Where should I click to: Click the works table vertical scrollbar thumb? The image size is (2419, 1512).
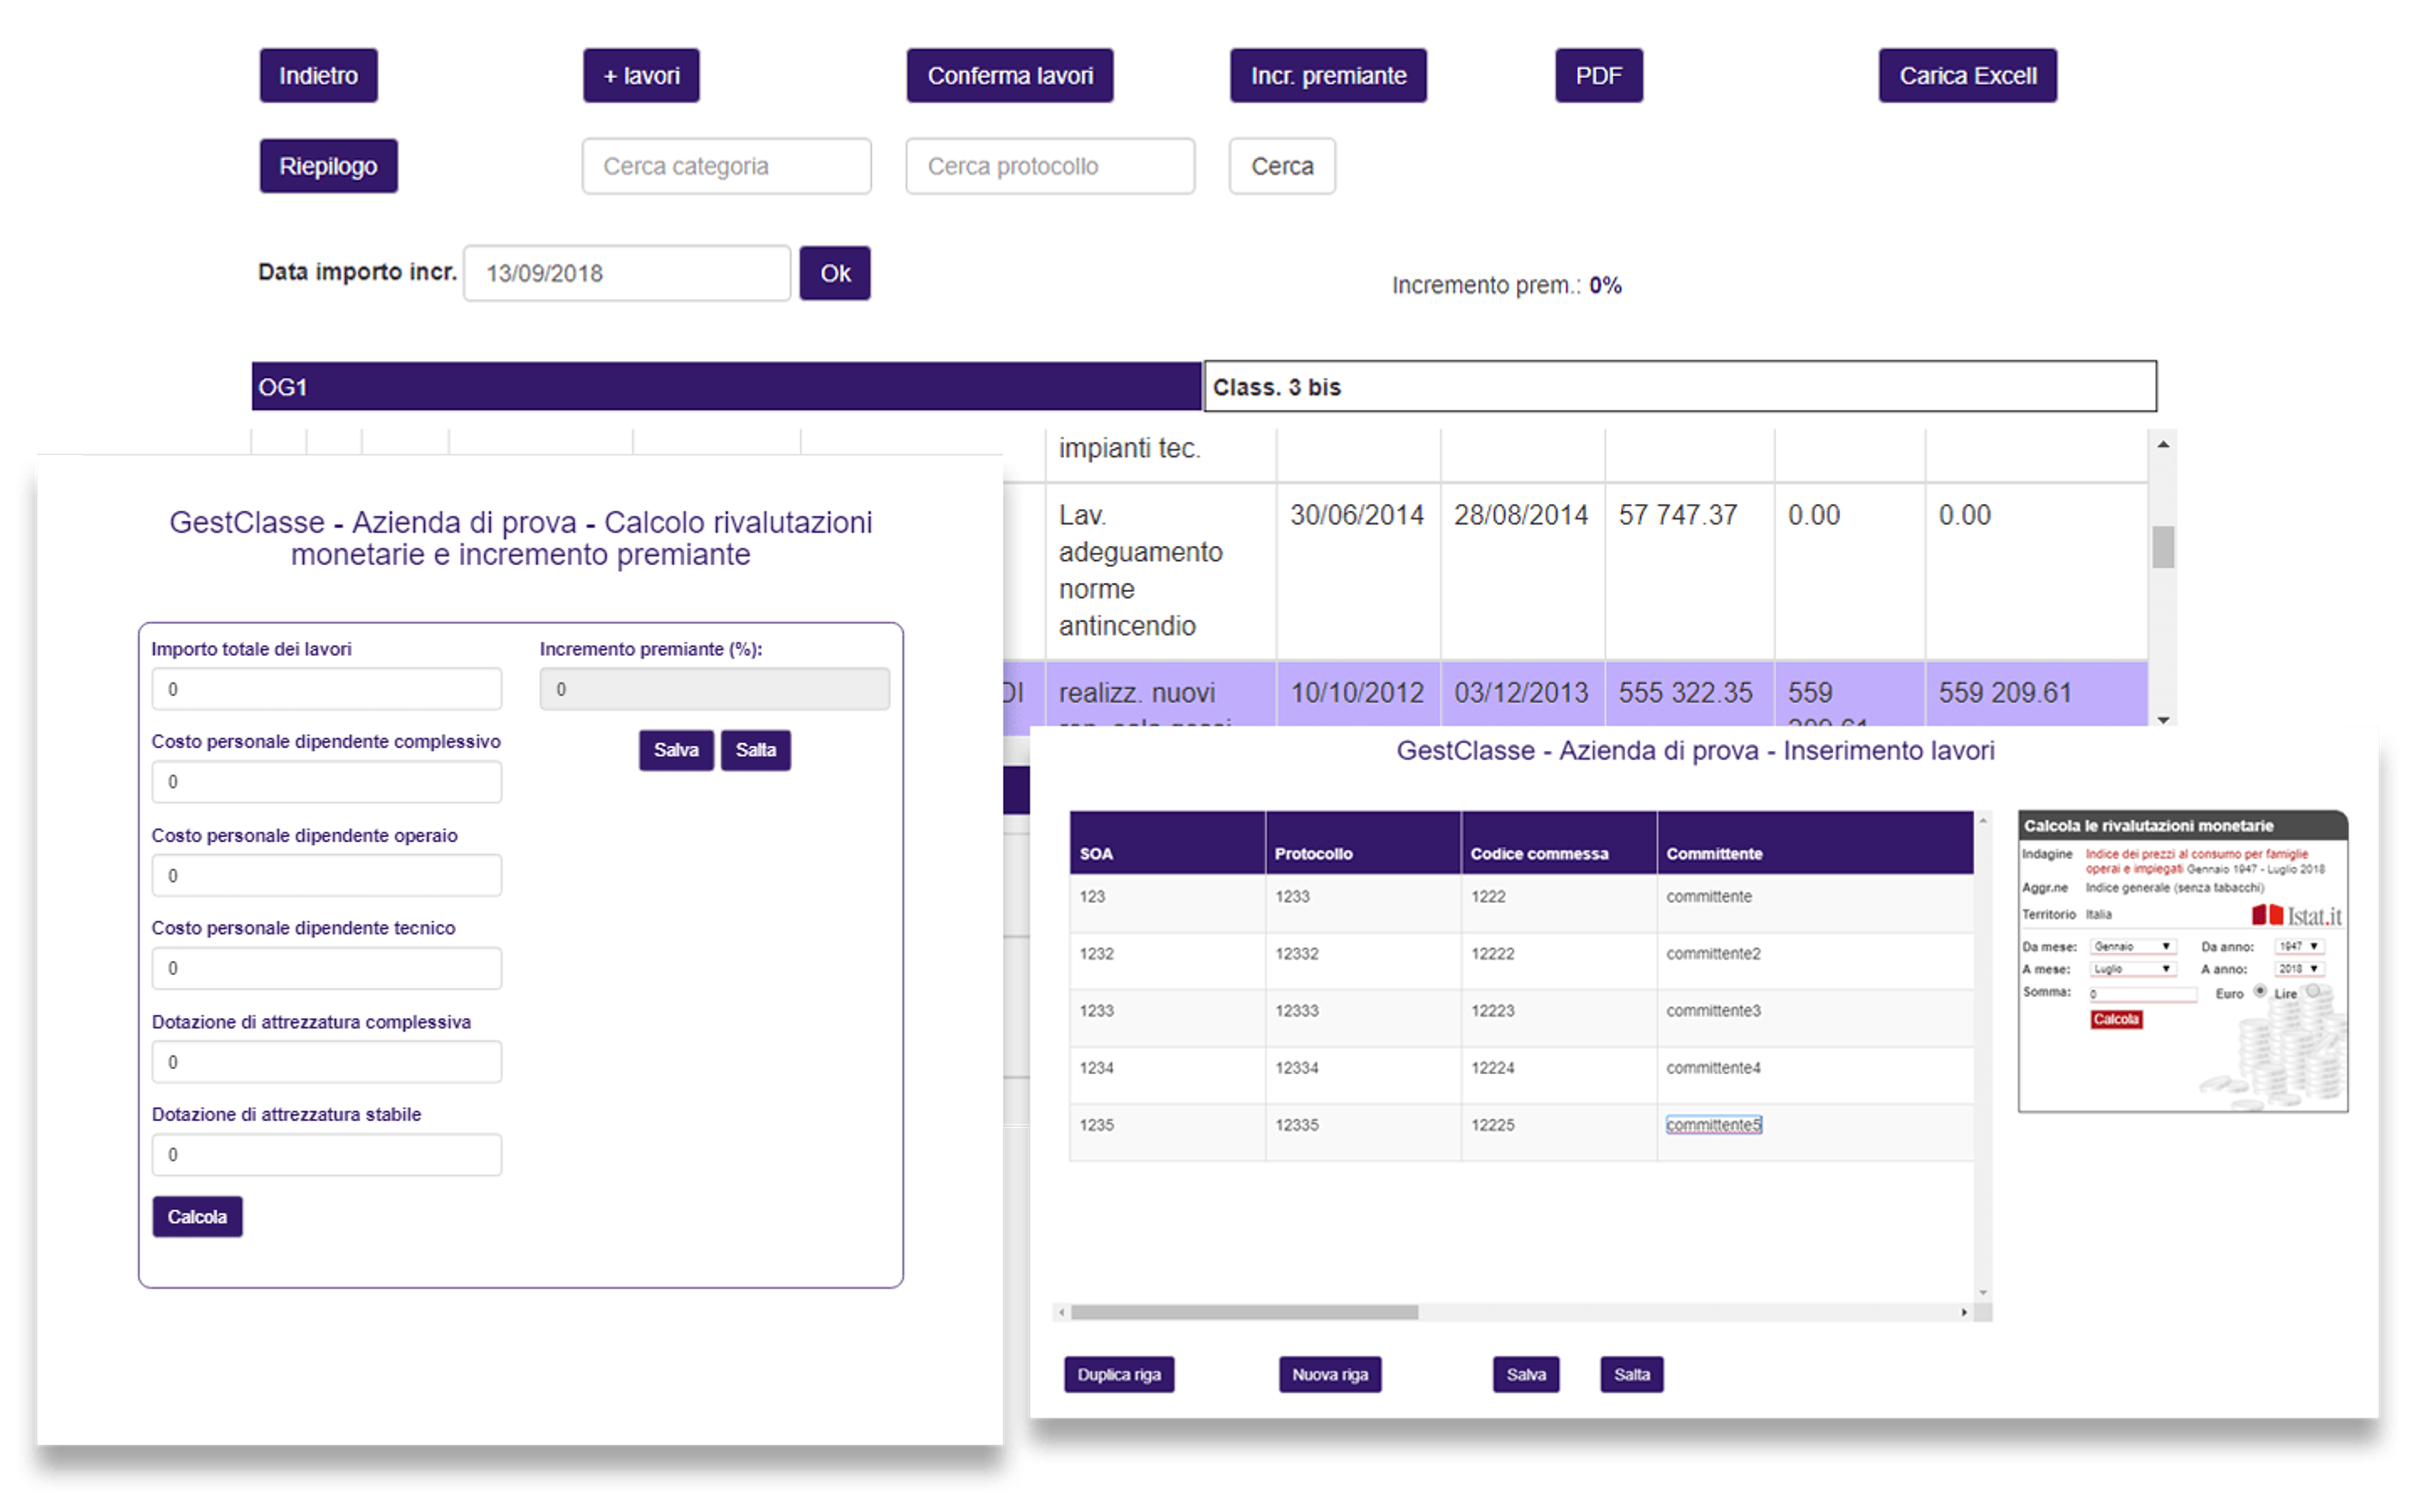point(2163,547)
